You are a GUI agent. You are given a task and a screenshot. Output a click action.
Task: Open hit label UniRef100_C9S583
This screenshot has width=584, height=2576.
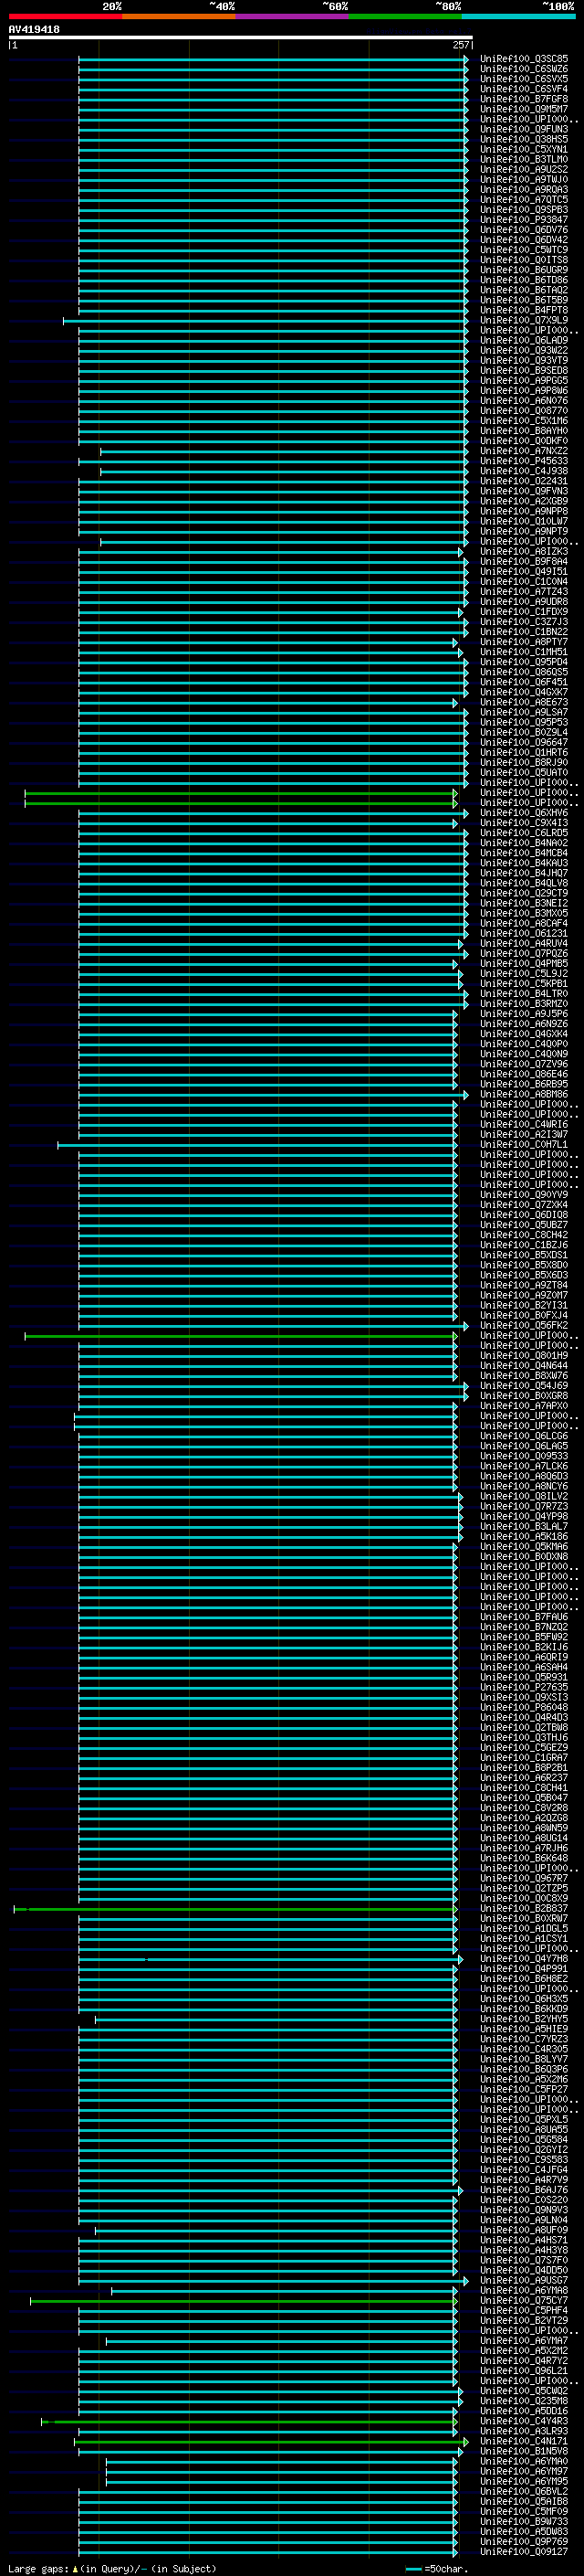[524, 2160]
